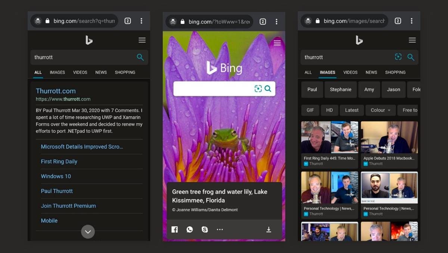This screenshot has width=448, height=253.
Task: Toggle the GIF image filter
Action: [310, 110]
